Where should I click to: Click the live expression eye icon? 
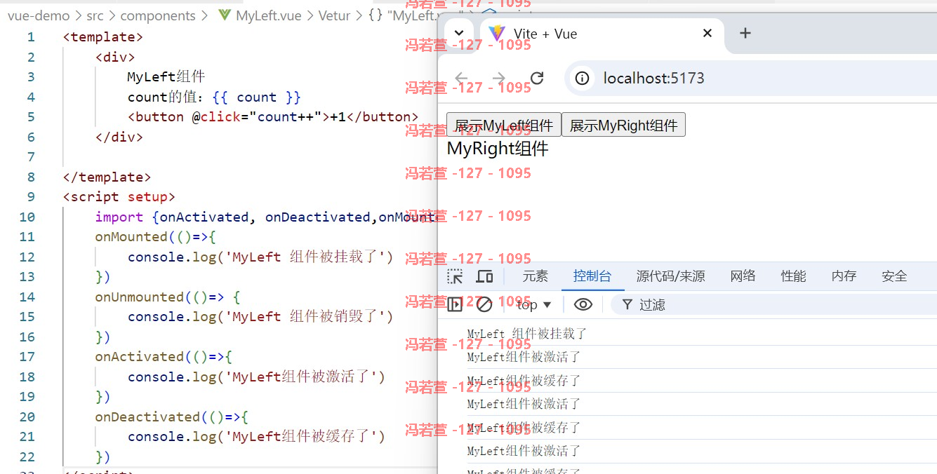tap(583, 304)
